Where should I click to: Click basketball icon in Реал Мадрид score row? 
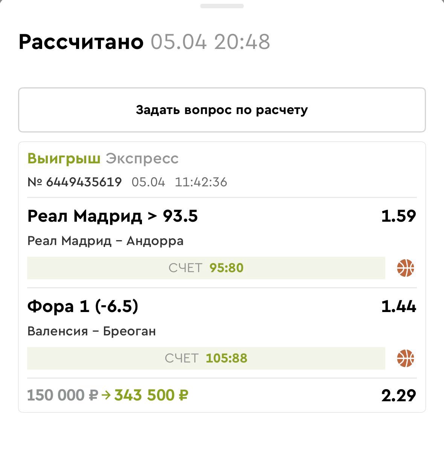pyautogui.click(x=406, y=268)
